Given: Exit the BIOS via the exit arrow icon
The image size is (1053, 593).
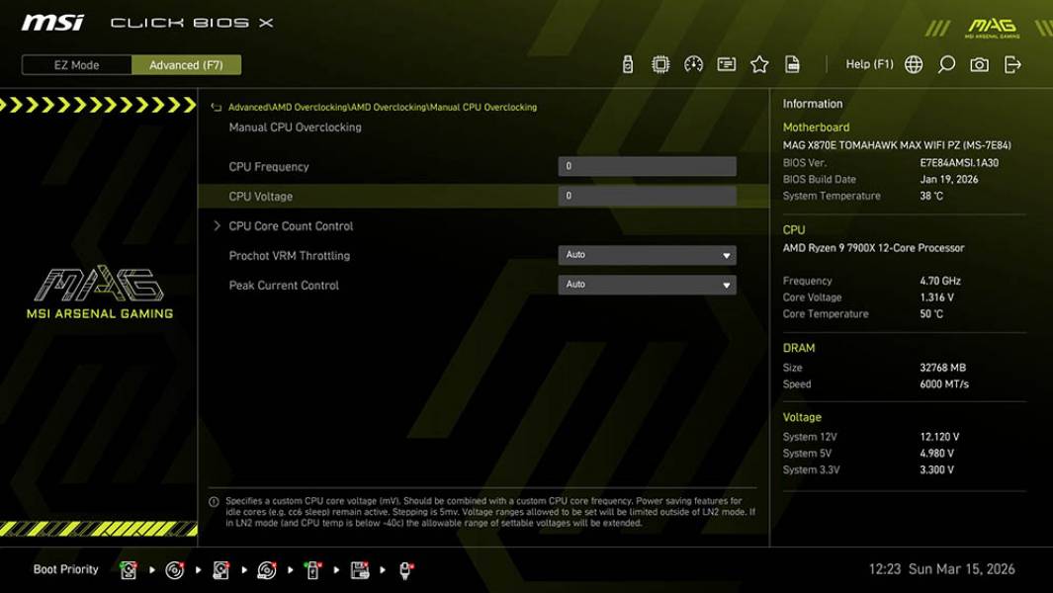Looking at the screenshot, I should click(1010, 63).
